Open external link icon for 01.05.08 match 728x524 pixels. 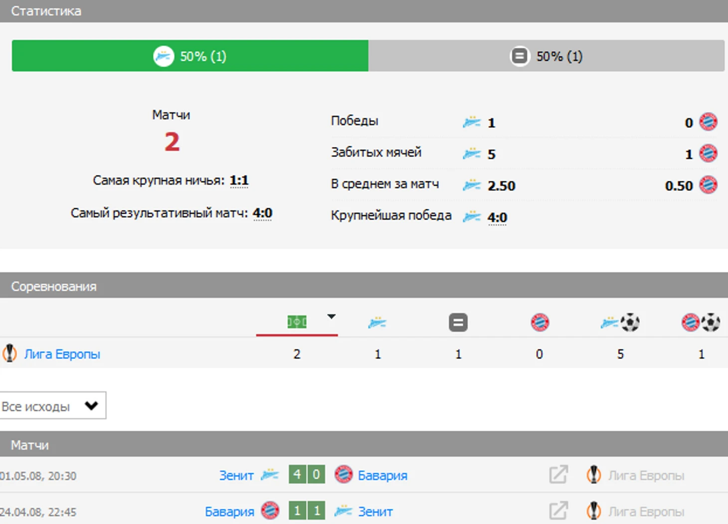tap(558, 475)
